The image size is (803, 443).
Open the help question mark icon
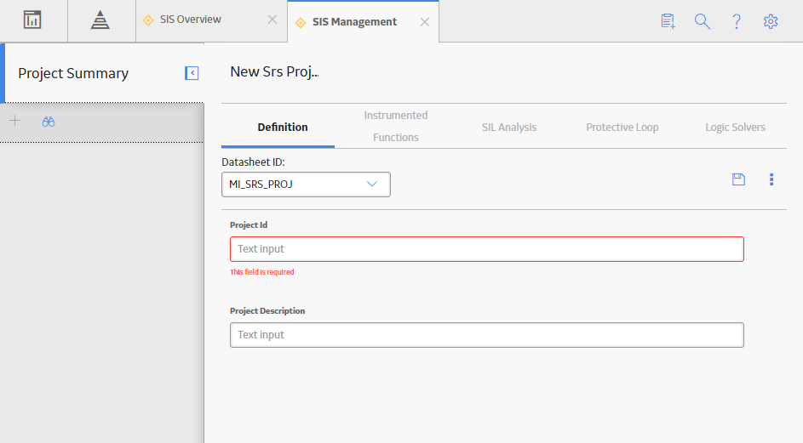(737, 21)
